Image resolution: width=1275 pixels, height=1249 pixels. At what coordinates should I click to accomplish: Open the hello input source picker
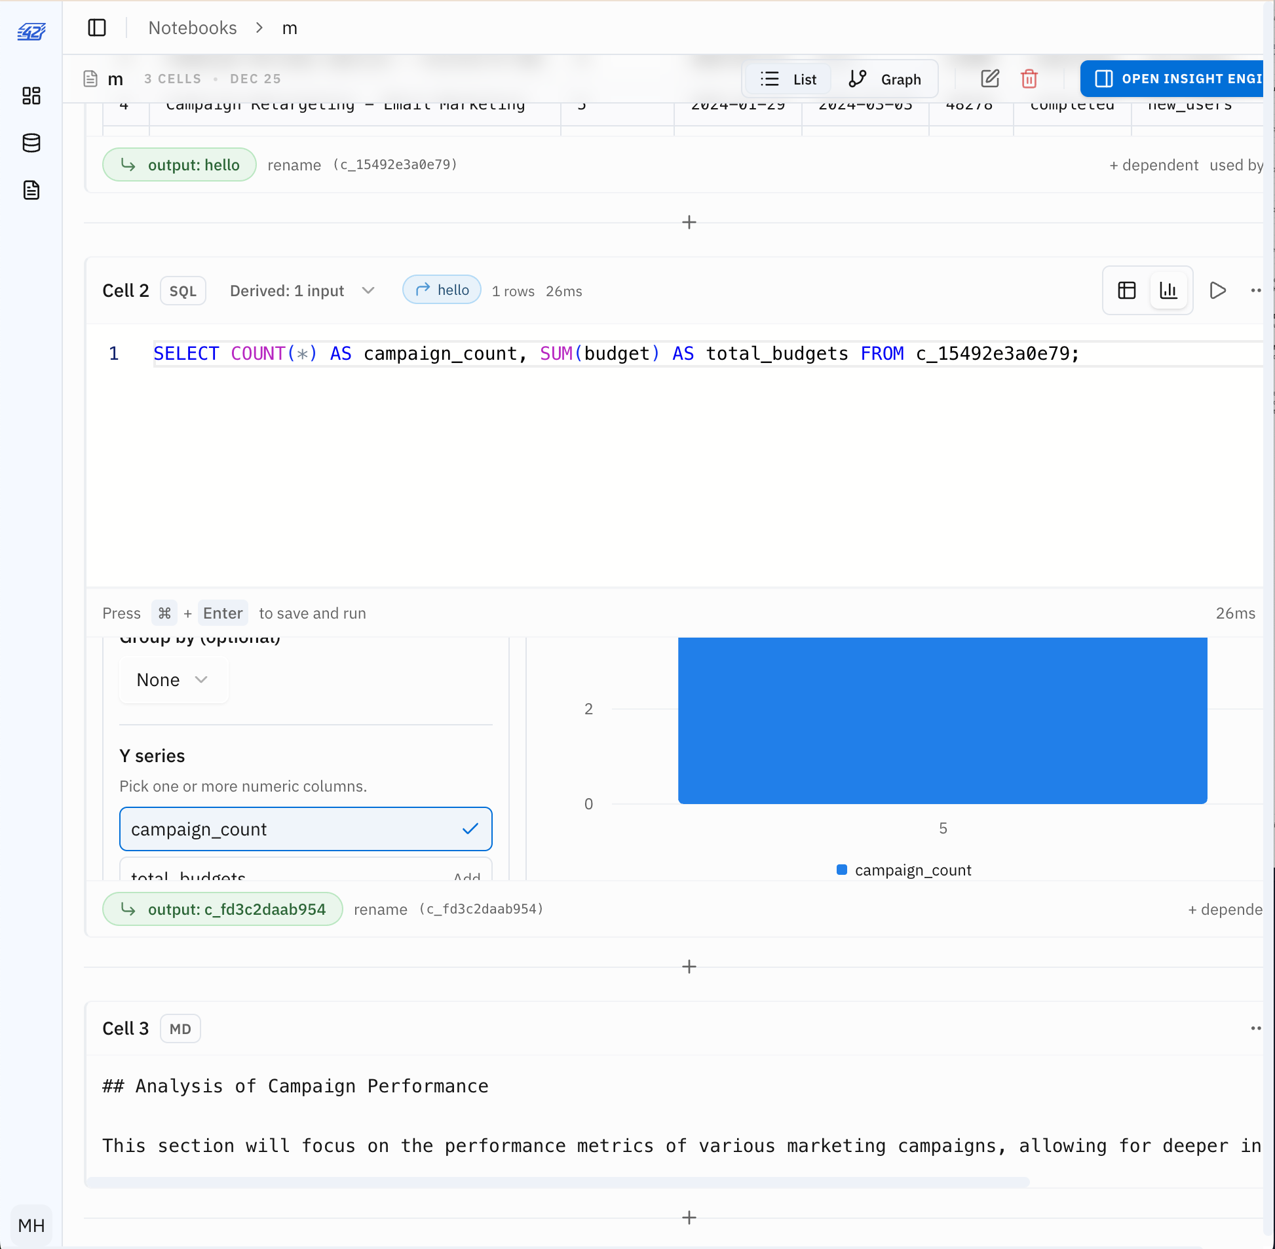pos(442,289)
